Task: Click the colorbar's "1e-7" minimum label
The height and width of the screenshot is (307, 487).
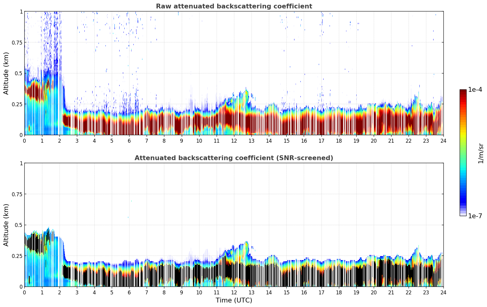Action: coord(475,216)
